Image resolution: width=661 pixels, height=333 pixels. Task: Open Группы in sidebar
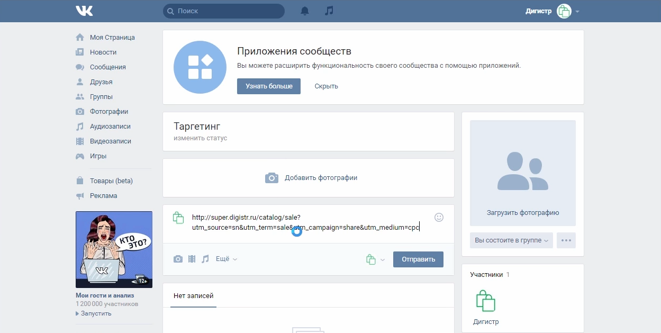coord(101,97)
